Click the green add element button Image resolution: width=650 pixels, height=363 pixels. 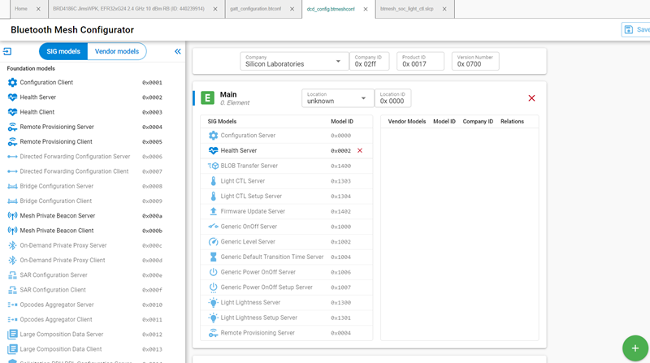tap(634, 347)
